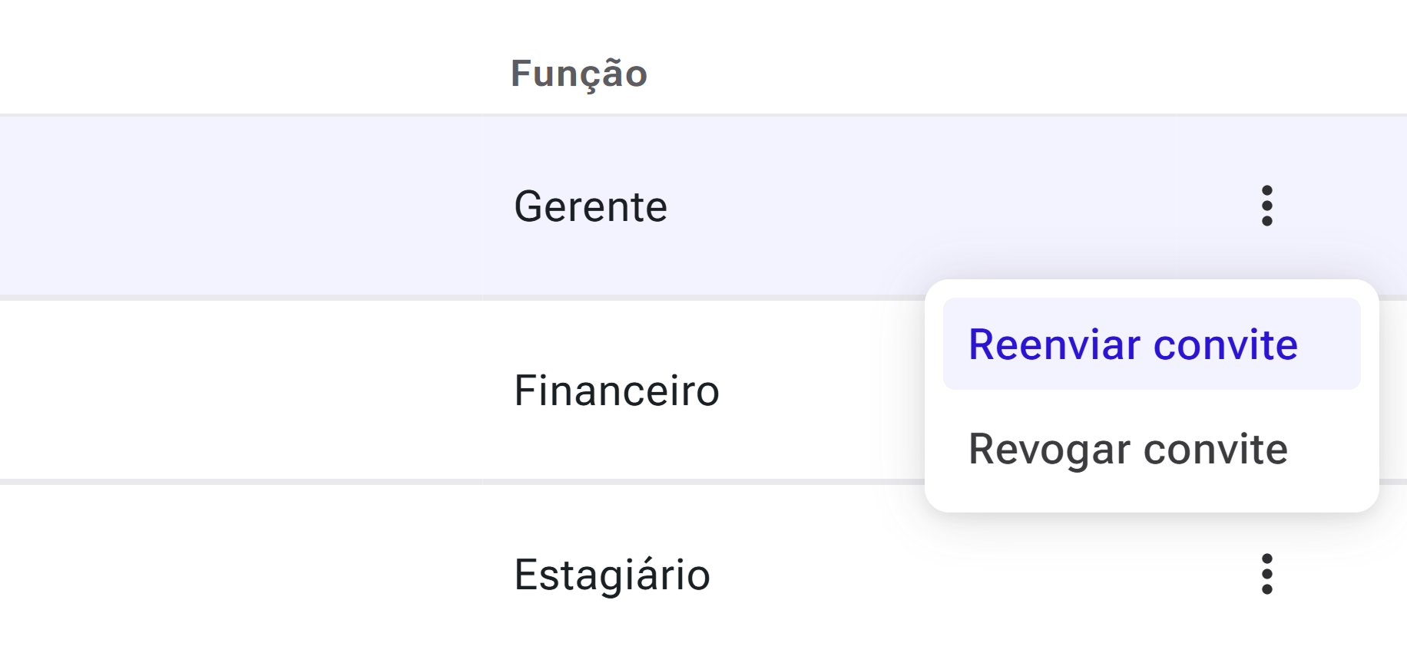
Task: Click the Financeiro table row
Action: point(461,391)
